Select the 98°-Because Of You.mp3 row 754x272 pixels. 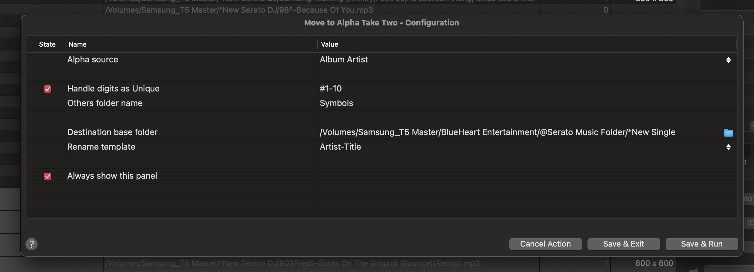point(239,10)
